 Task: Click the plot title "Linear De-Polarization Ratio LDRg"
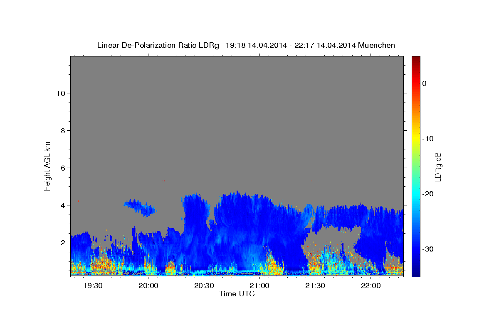[158, 45]
